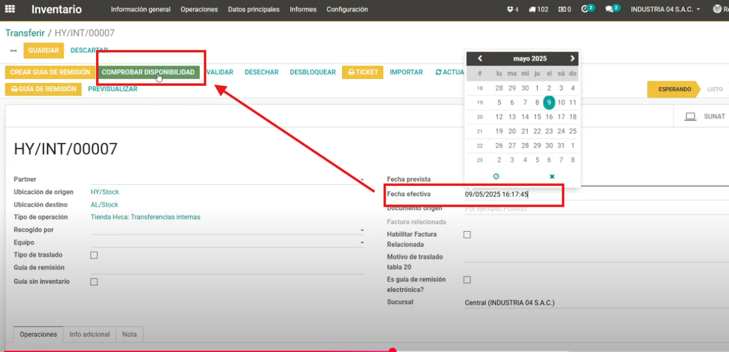Open the Configuración menu
Image resolution: width=729 pixels, height=352 pixels.
(347, 10)
